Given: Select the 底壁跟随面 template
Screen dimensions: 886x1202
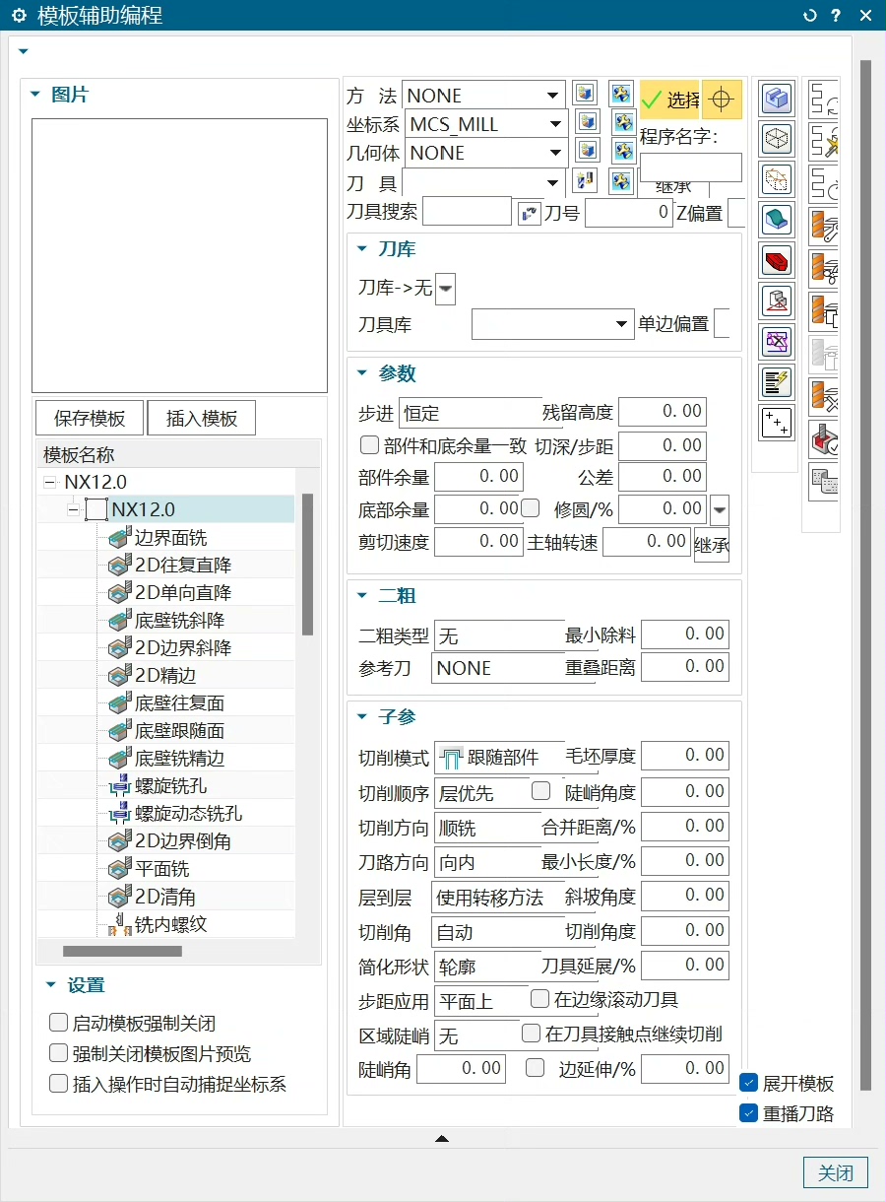Looking at the screenshot, I should point(179,731).
